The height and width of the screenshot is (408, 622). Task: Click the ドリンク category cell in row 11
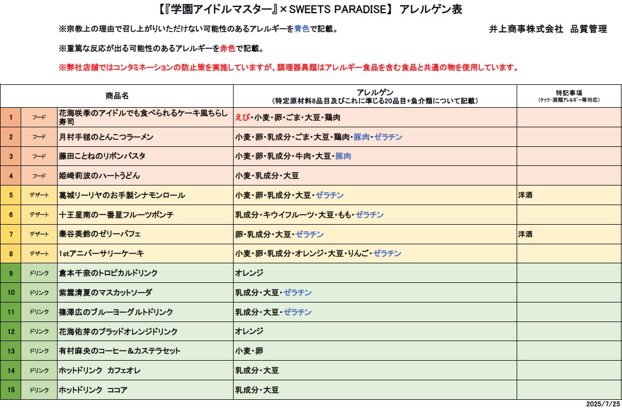point(39,312)
